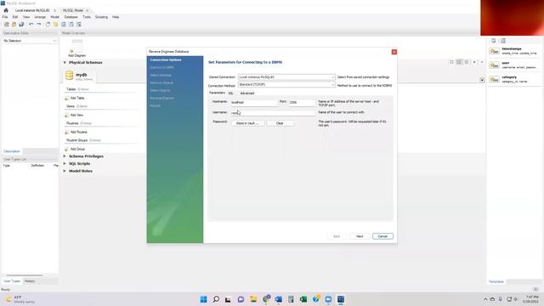Screen dimensions: 544x306
Task: Show hidden system tray icons chevron
Action: (x=485, y=299)
